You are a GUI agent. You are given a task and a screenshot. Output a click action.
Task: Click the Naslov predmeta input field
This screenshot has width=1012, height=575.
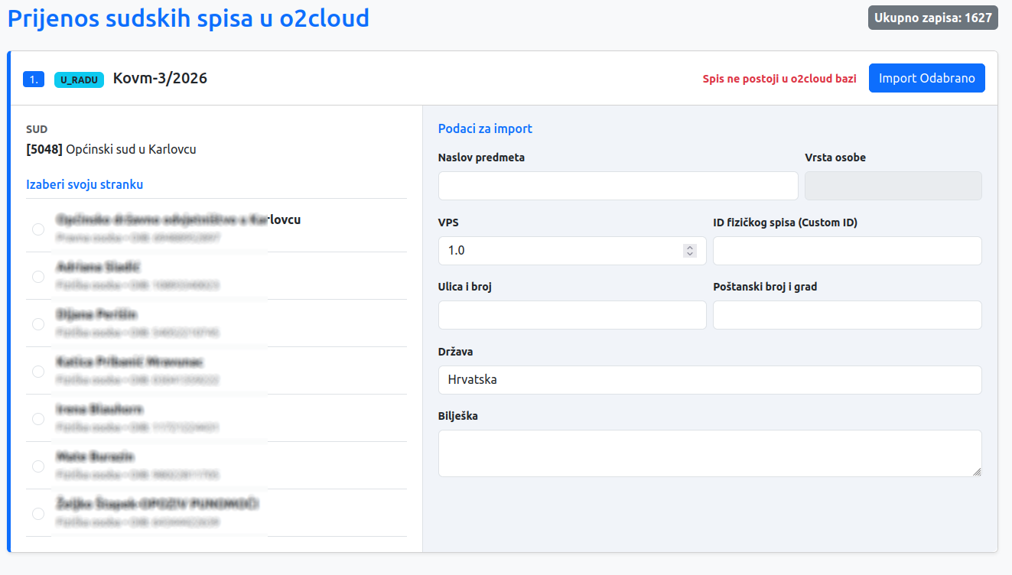(617, 186)
